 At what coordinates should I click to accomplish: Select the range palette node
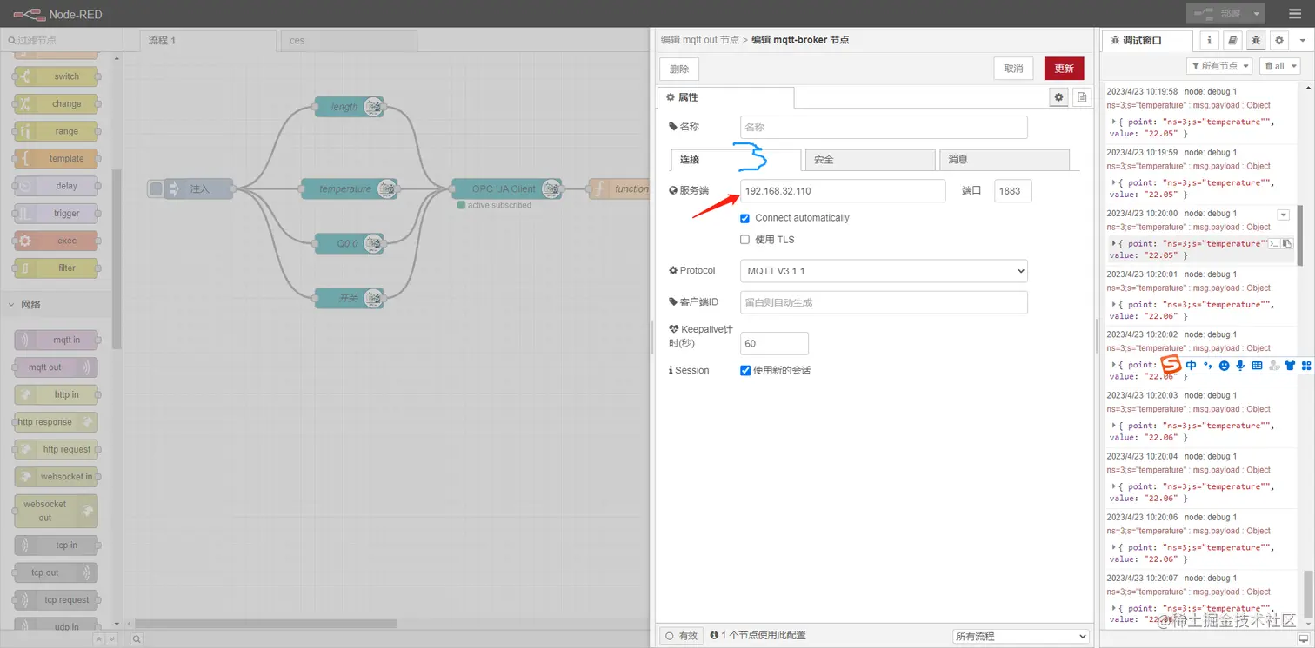click(56, 131)
